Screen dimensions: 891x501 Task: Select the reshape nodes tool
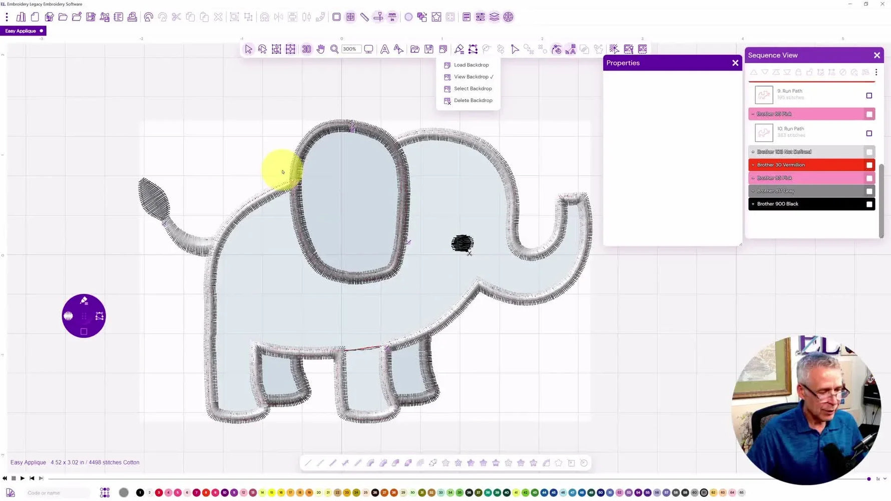click(x=473, y=49)
